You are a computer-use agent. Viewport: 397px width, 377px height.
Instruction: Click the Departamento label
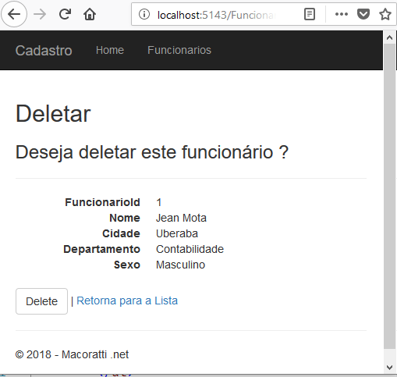[102, 249]
